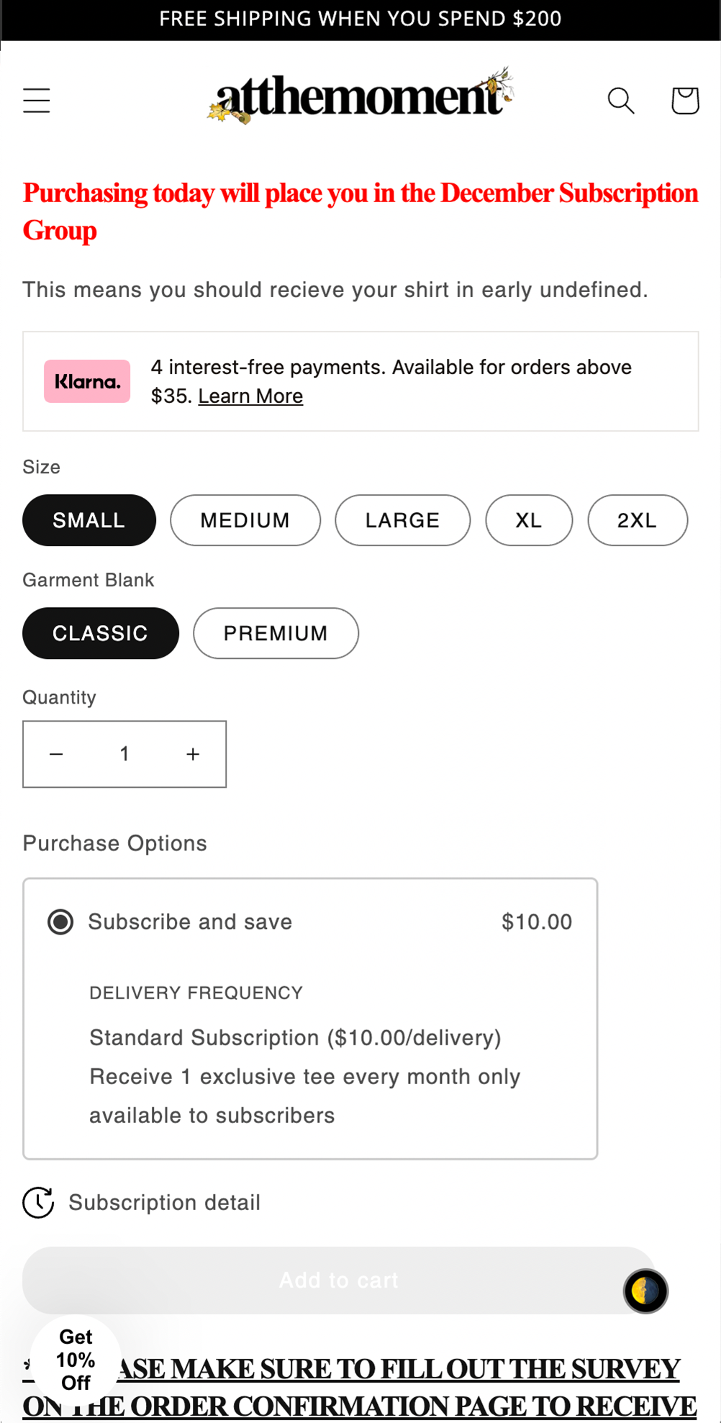
Task: Increase quantity with plus button
Action: (x=193, y=754)
